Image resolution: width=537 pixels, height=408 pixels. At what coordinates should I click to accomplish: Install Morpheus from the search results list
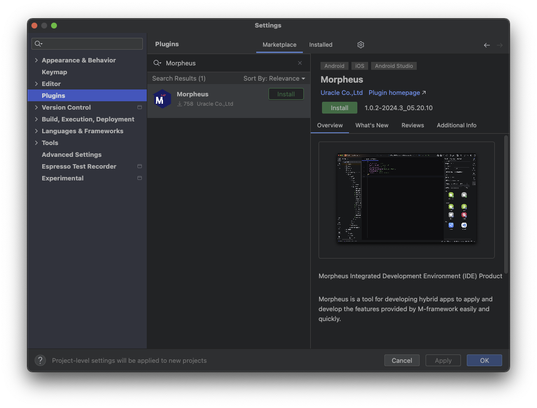click(x=286, y=94)
